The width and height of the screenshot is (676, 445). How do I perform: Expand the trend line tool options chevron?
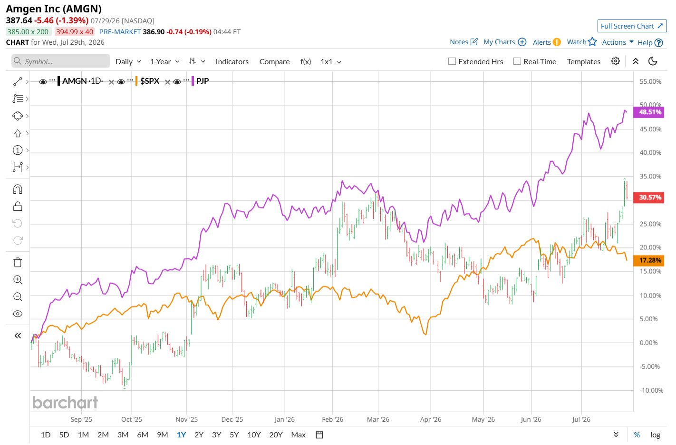click(x=27, y=82)
